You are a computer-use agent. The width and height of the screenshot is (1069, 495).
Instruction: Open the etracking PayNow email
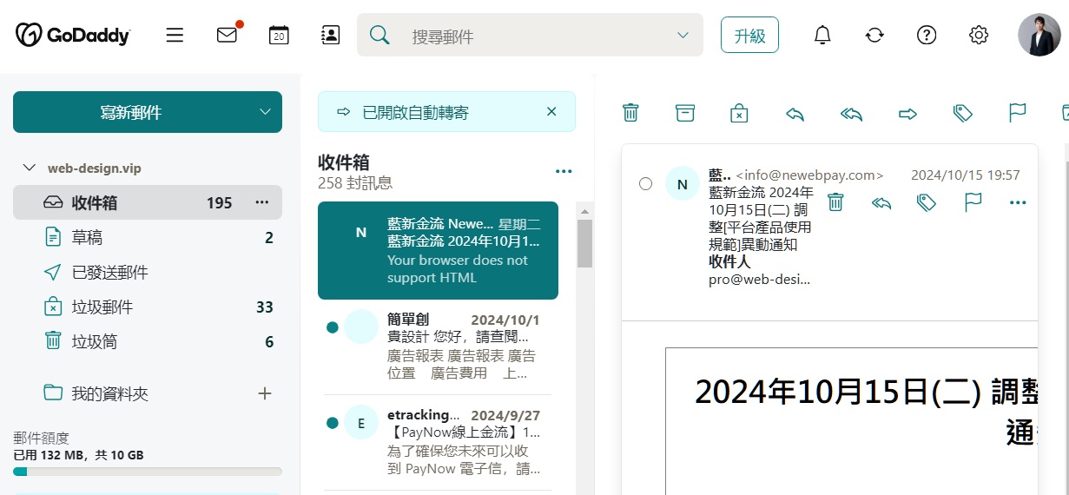tap(438, 443)
